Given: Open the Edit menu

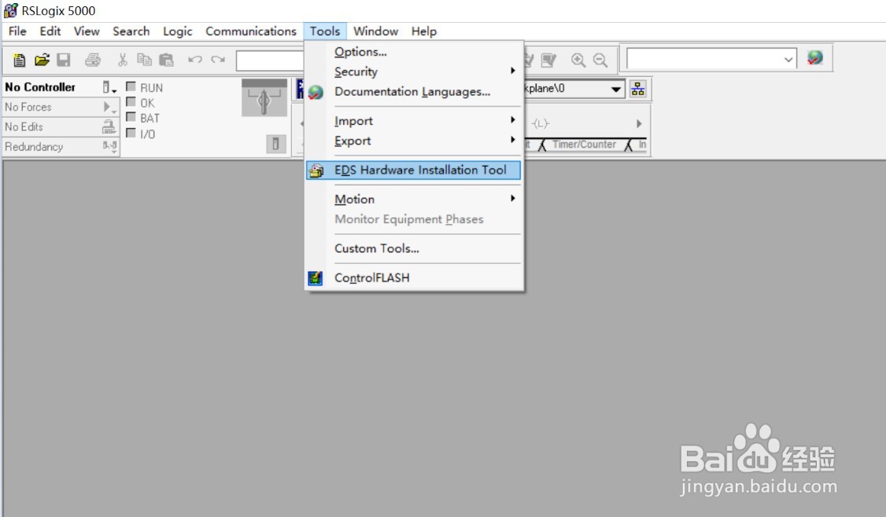Looking at the screenshot, I should pyautogui.click(x=50, y=31).
